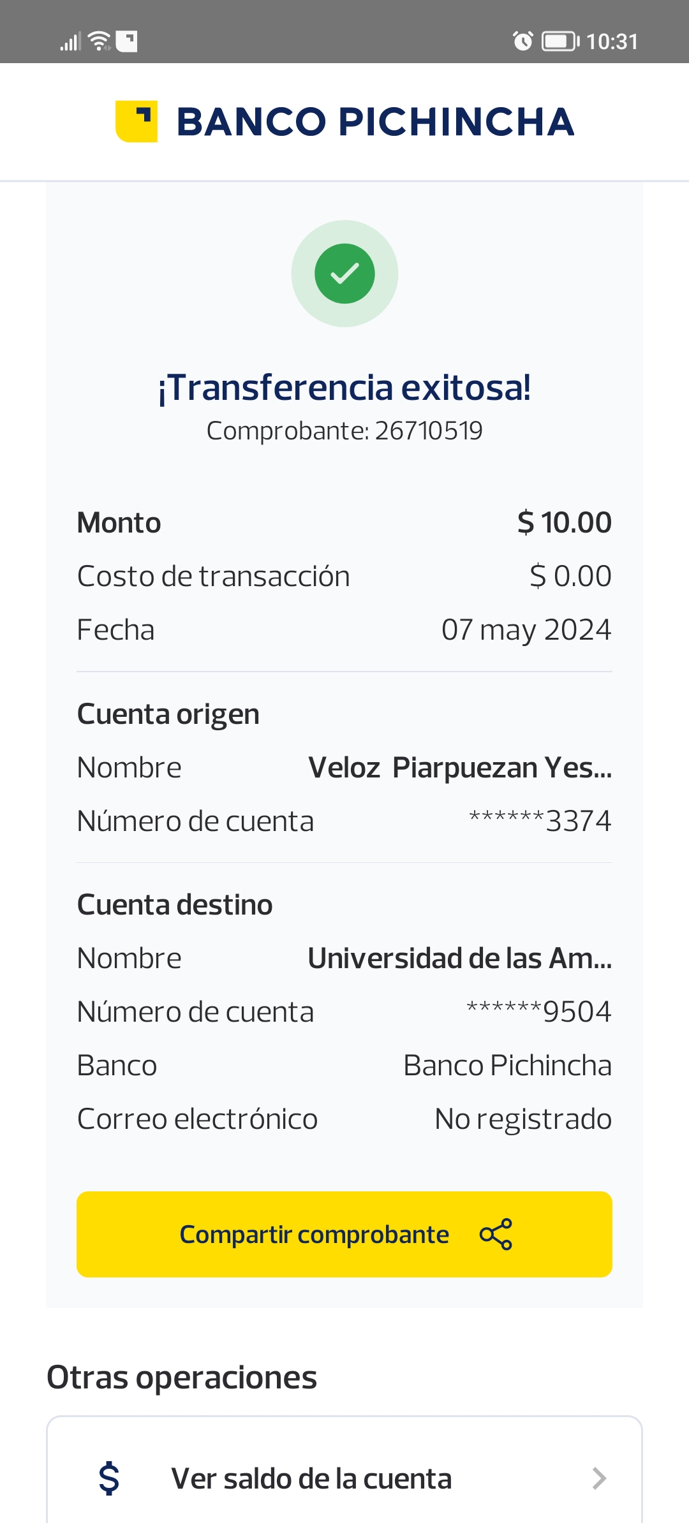Tap the cellular signal bars icon
Viewport: 689px width, 1523px height.
pos(70,42)
